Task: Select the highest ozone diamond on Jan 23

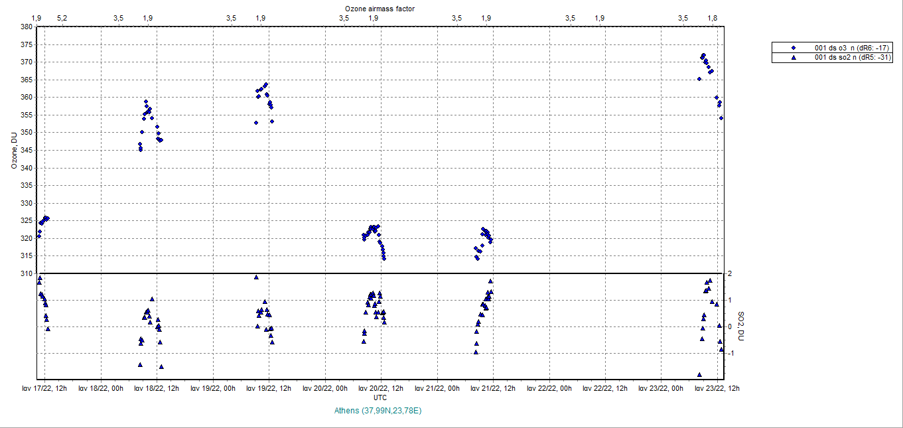Action: [x=703, y=55]
